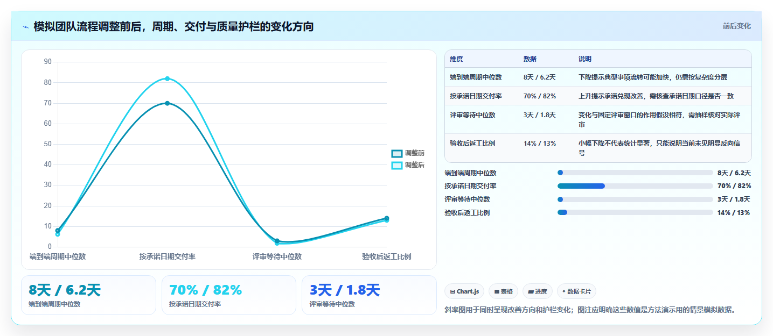The height and width of the screenshot is (336, 773).
Task: Click the 按承诺日期交付率 x-axis label
Action: click(168, 256)
